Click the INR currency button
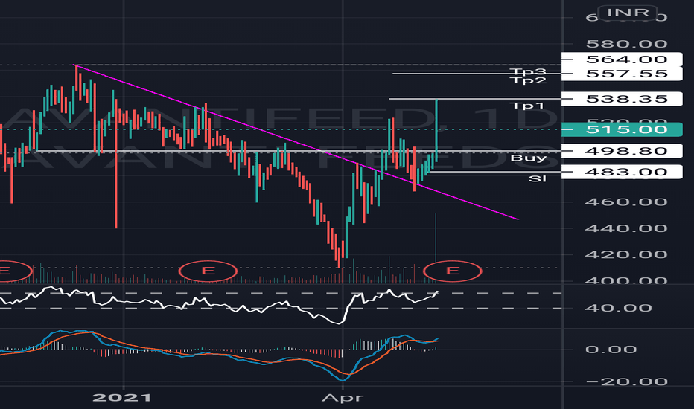Screen dimensions: 694x409 point(627,12)
